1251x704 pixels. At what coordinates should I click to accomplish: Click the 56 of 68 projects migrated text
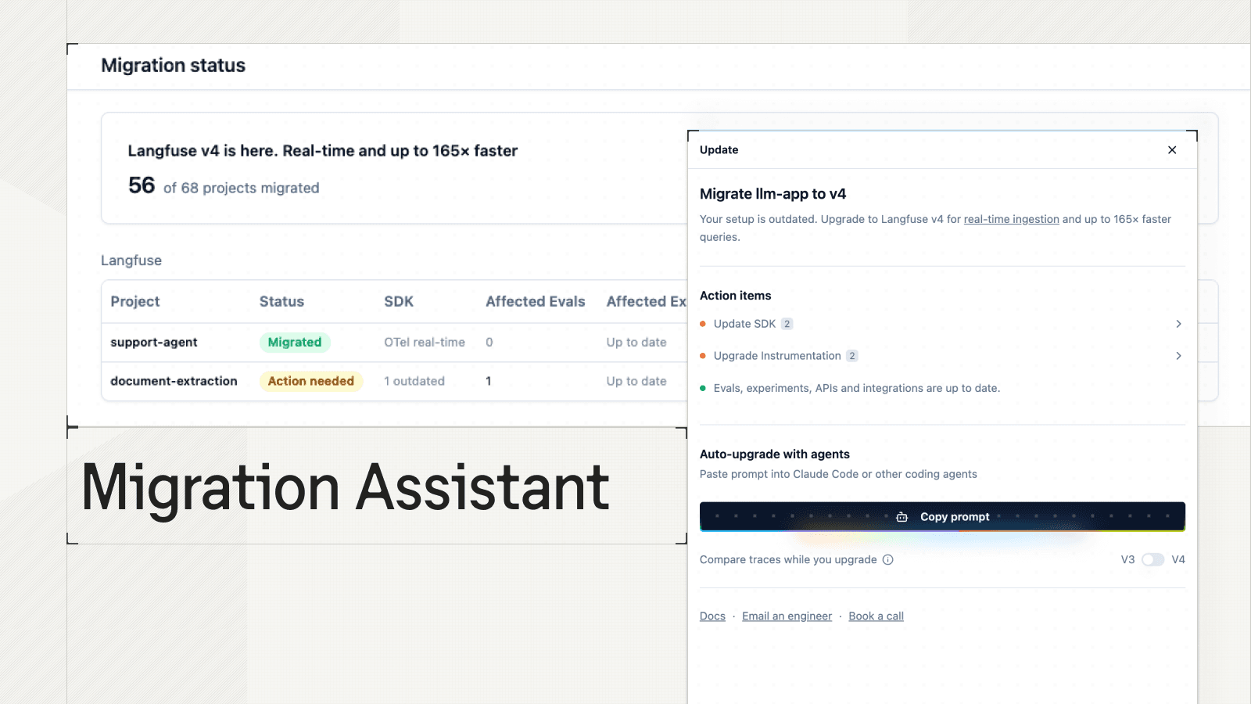(224, 186)
